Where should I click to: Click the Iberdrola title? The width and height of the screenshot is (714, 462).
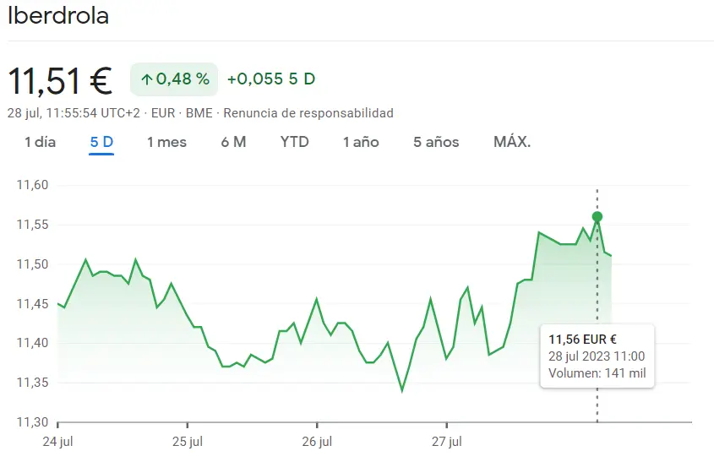click(58, 16)
